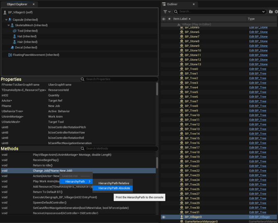This screenshot has width=278, height=223.
Task: Click the Outliner search magnifier icon
Action: coord(176,12)
